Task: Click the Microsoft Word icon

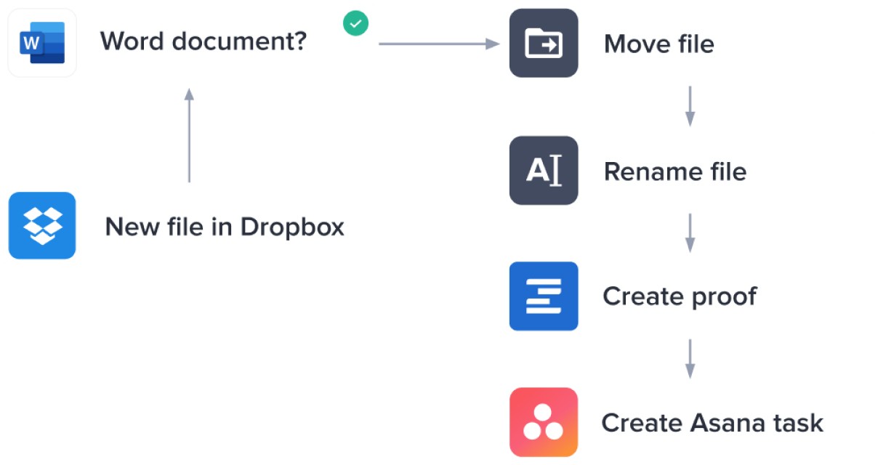Action: pos(42,43)
